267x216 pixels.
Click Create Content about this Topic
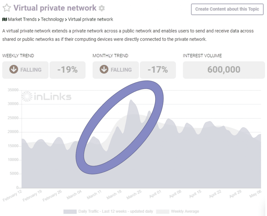(x=227, y=9)
